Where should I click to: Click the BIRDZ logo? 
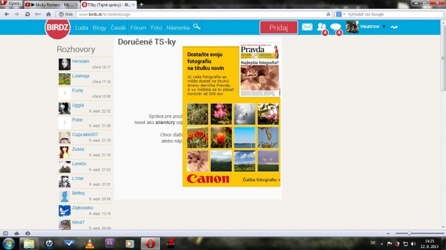[57, 27]
